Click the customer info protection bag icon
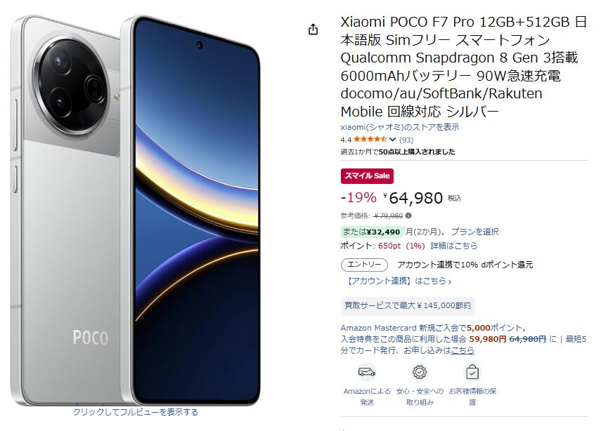 tap(472, 372)
